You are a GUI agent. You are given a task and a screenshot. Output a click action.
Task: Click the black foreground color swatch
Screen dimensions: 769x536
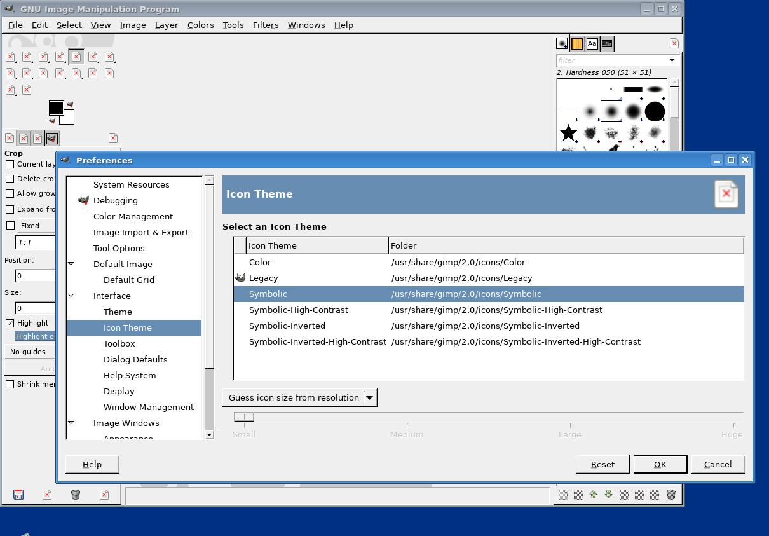56,108
